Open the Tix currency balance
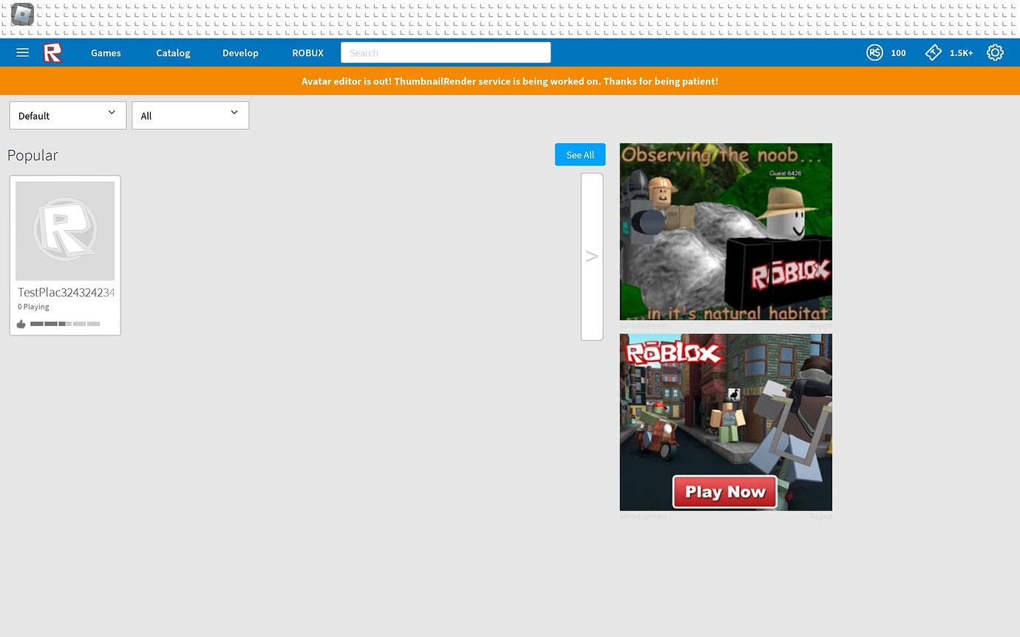This screenshot has height=637, width=1020. (933, 52)
